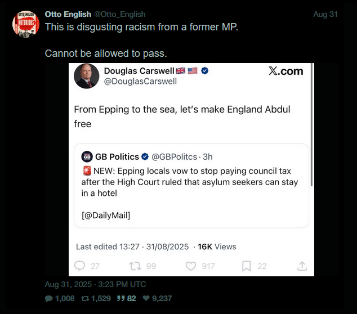
Task: Click the reply bubble icon with 27
Action: 80,266
